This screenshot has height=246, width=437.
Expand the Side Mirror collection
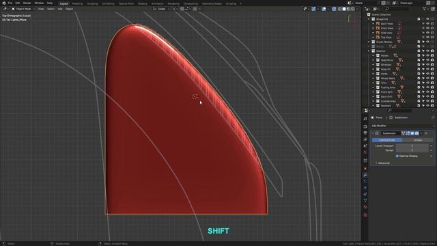point(373,60)
